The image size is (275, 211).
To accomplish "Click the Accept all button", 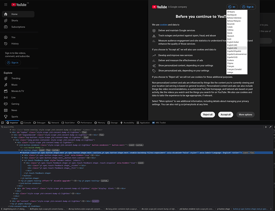I will (226, 115).
